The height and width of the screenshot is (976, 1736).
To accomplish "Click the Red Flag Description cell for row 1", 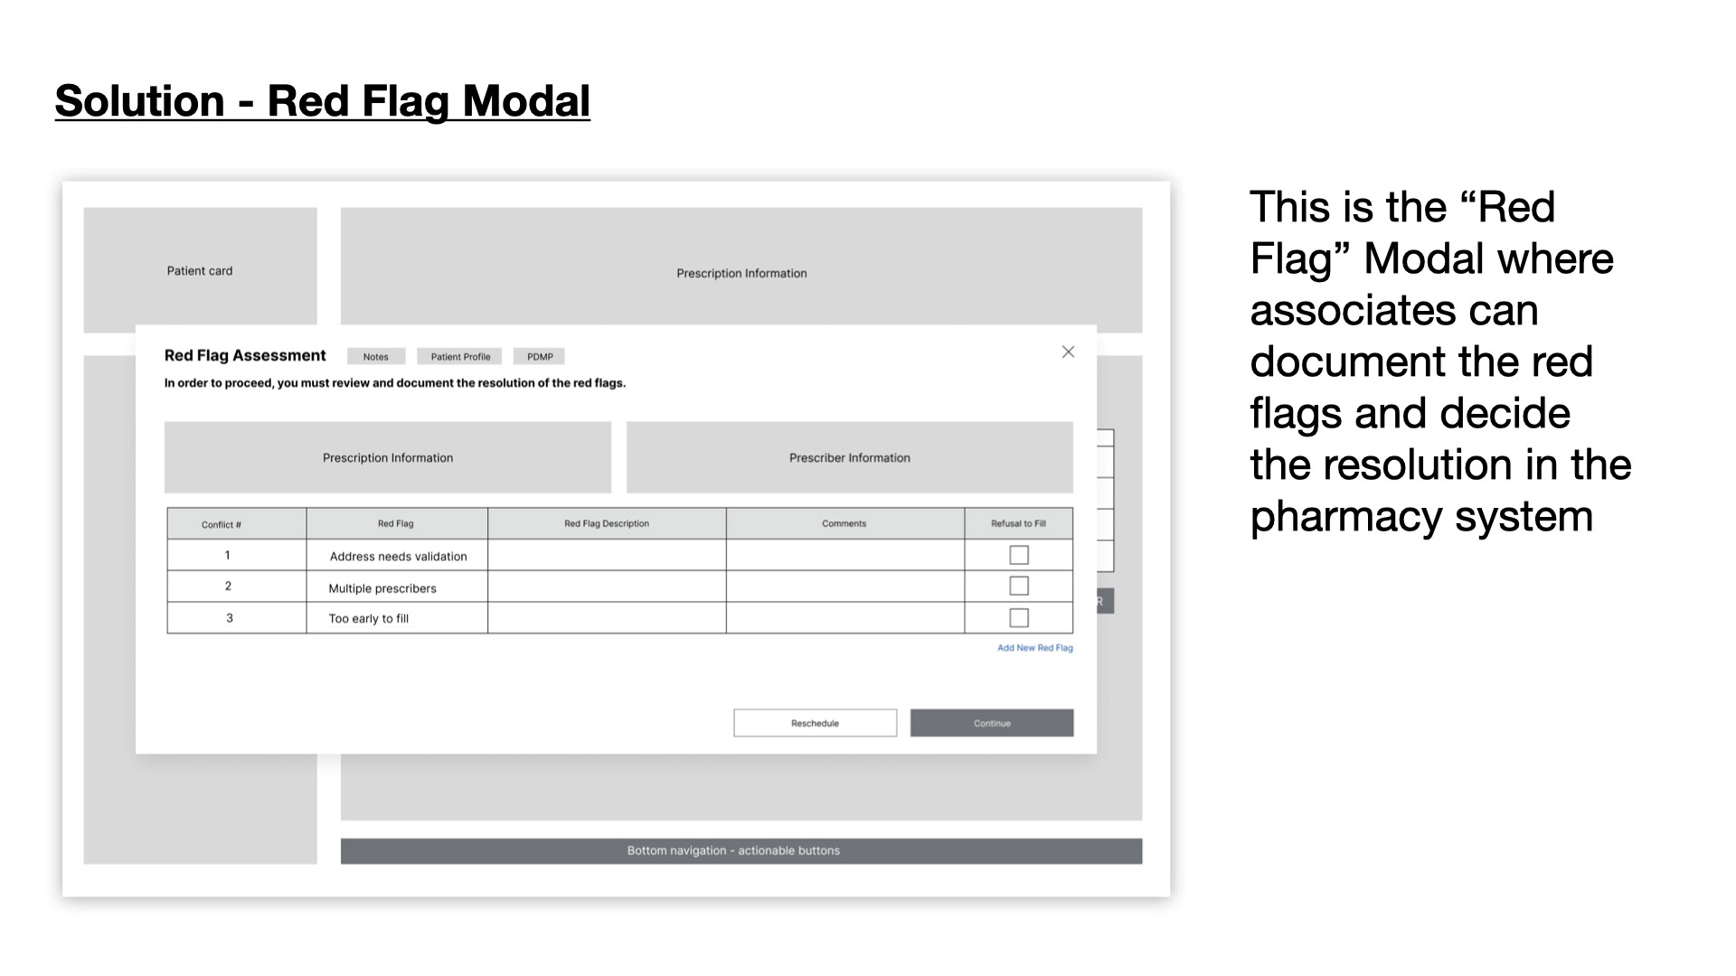I will click(606, 556).
